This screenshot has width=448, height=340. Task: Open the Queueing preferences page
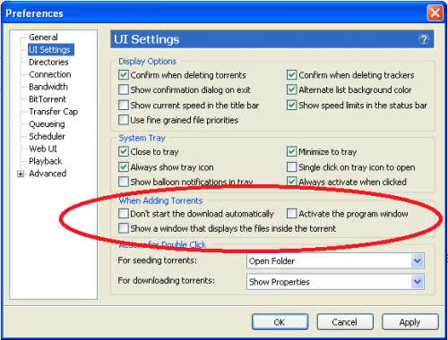47,124
